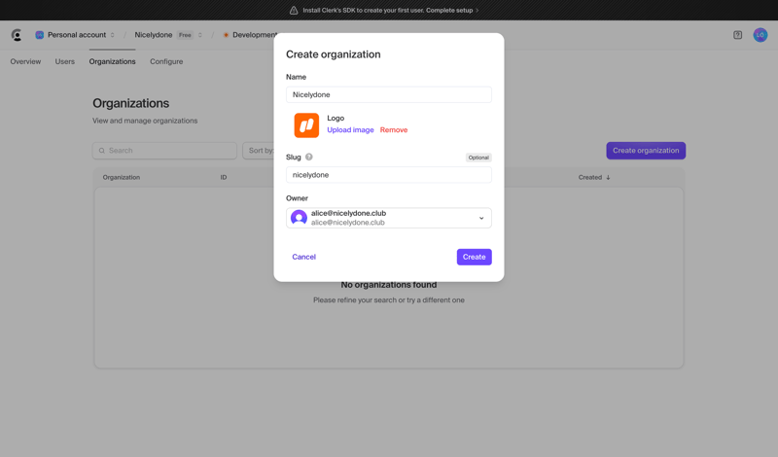
Task: Click the search magnifier icon
Action: pos(102,151)
